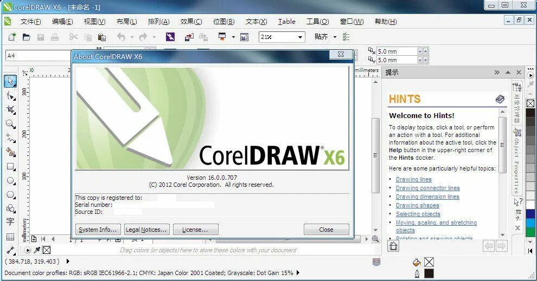Click the Print icon in toolbar

click(54, 37)
